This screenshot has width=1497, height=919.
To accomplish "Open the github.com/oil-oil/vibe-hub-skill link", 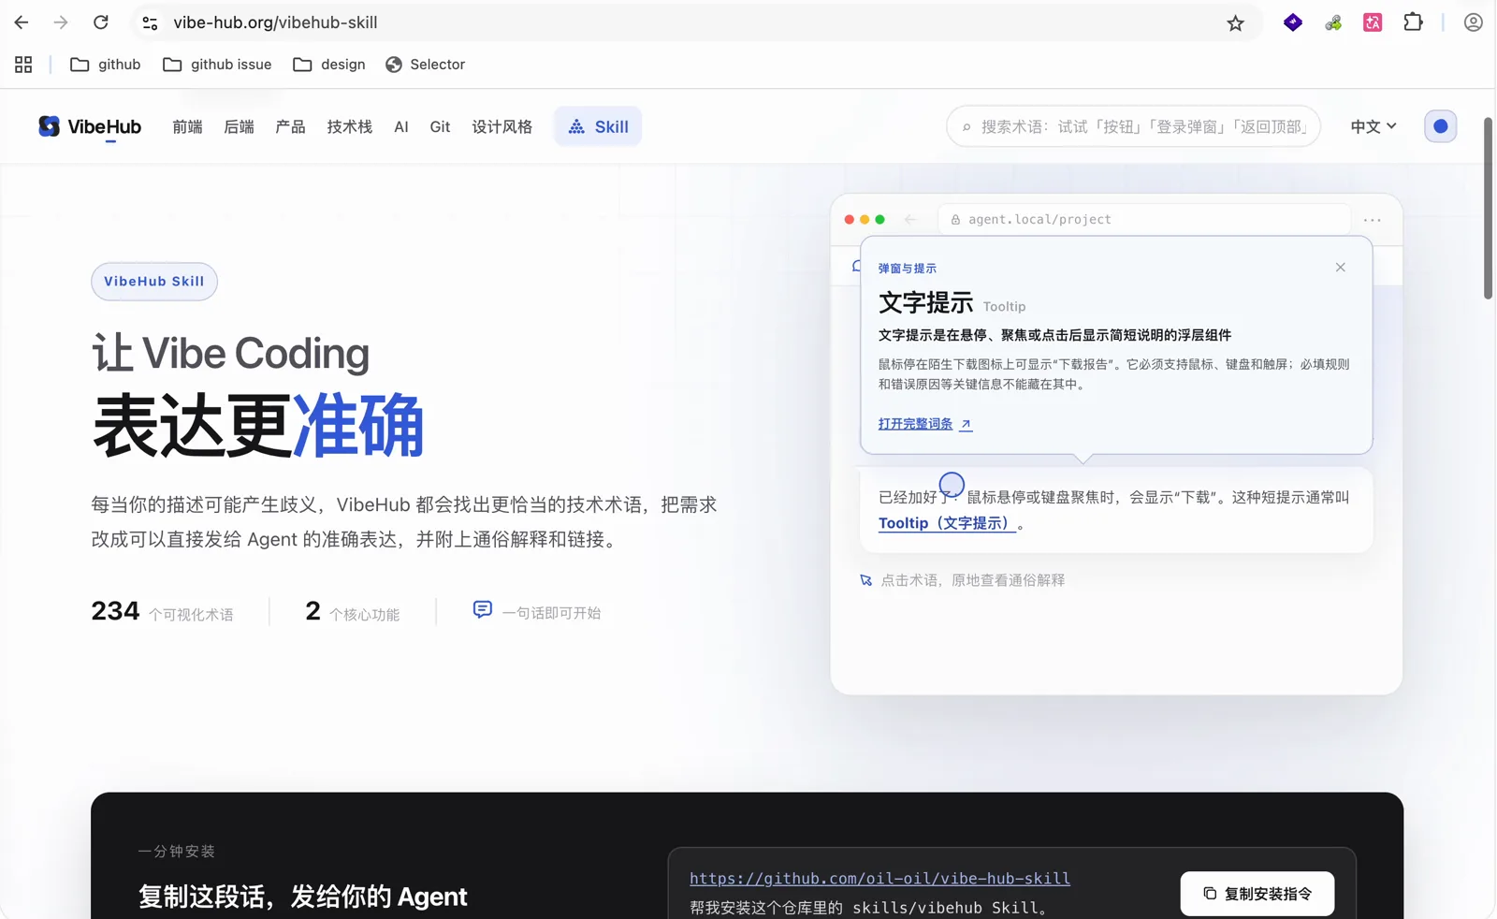I will [879, 879].
